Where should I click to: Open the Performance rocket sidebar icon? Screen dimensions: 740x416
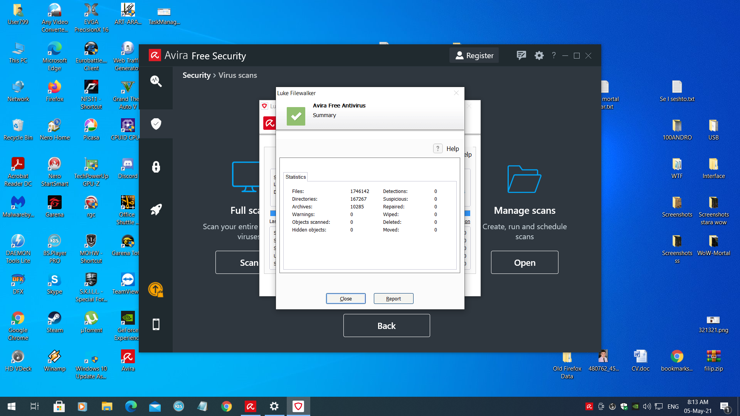[x=156, y=210]
